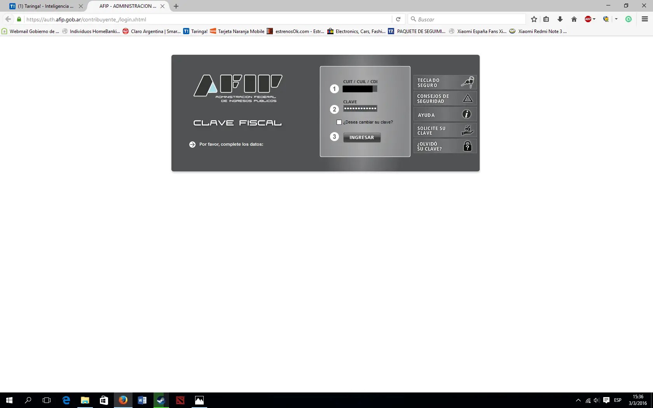This screenshot has height=408, width=653.
Task: Open the Photos app in the taskbar
Action: pos(199,400)
